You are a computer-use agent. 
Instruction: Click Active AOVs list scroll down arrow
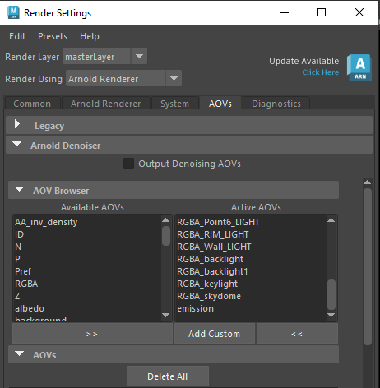coord(331,315)
